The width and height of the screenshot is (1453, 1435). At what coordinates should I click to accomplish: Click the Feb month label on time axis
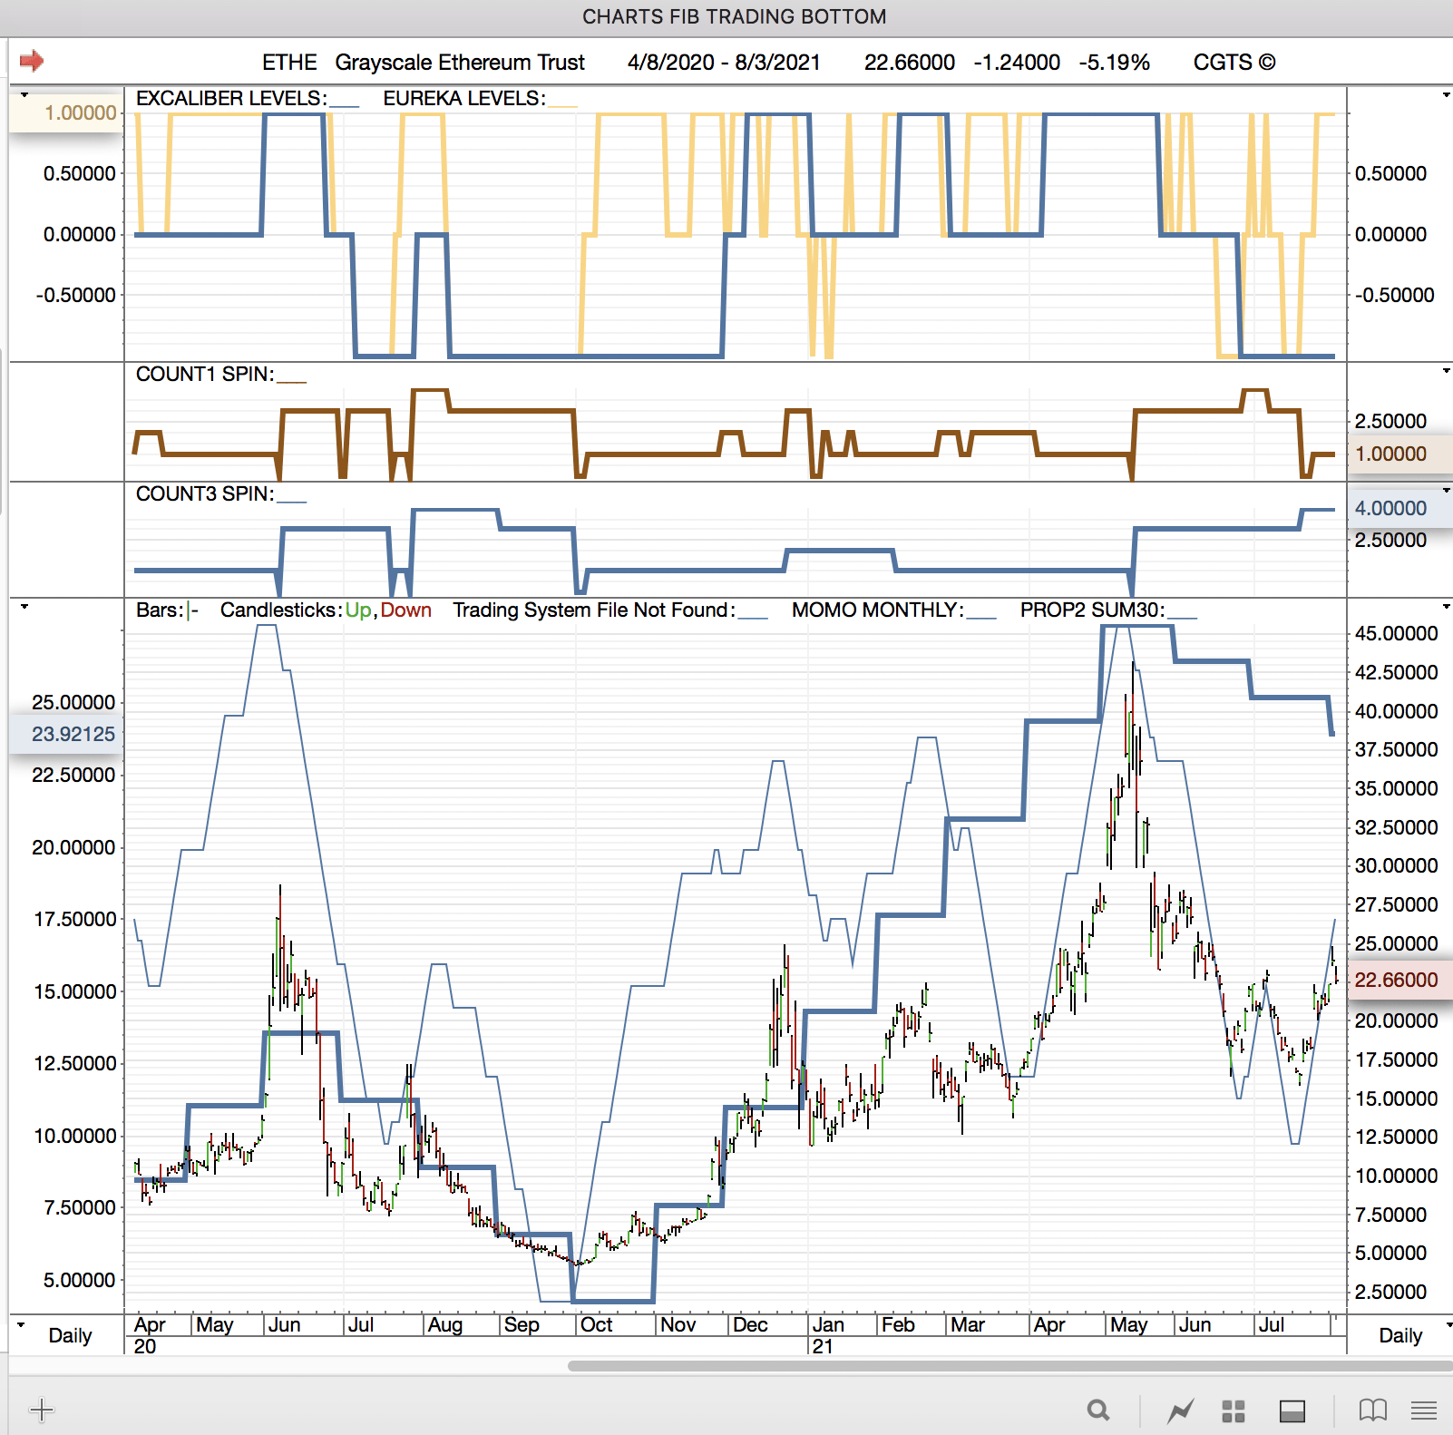point(898,1325)
